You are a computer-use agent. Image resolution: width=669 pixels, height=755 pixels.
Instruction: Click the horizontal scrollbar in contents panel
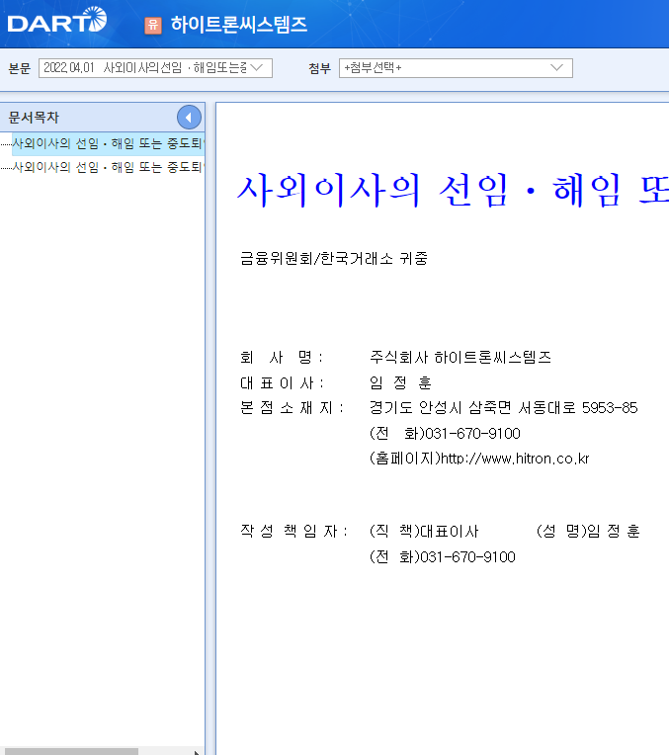[x=71, y=752]
